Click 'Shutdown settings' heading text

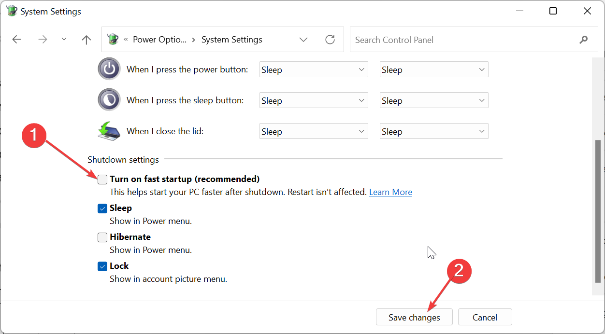[123, 159]
